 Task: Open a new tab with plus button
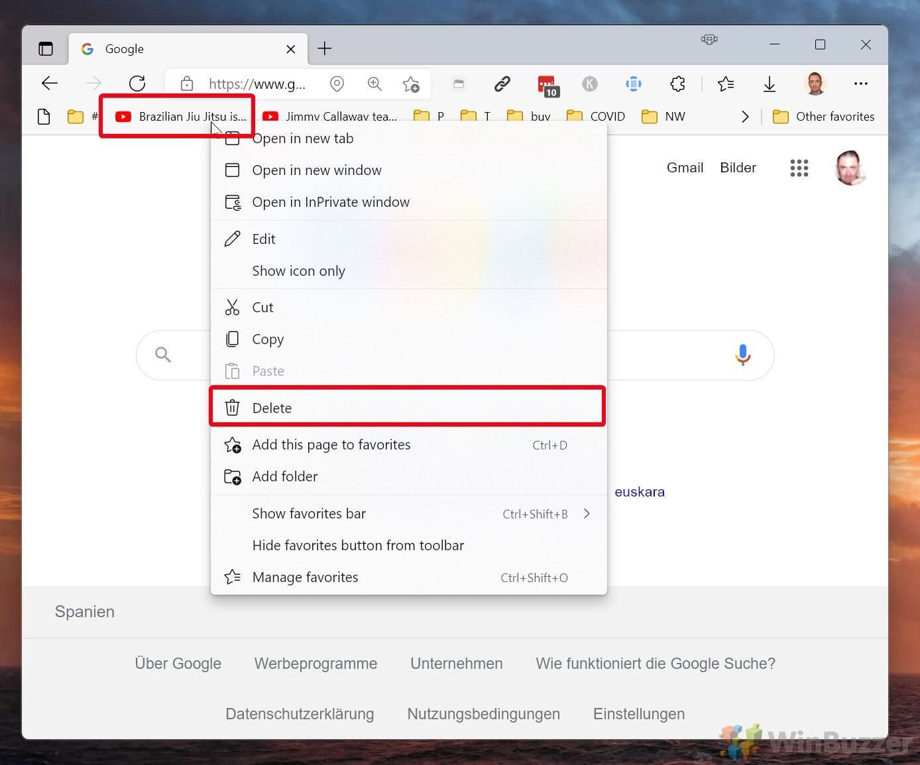click(x=324, y=48)
